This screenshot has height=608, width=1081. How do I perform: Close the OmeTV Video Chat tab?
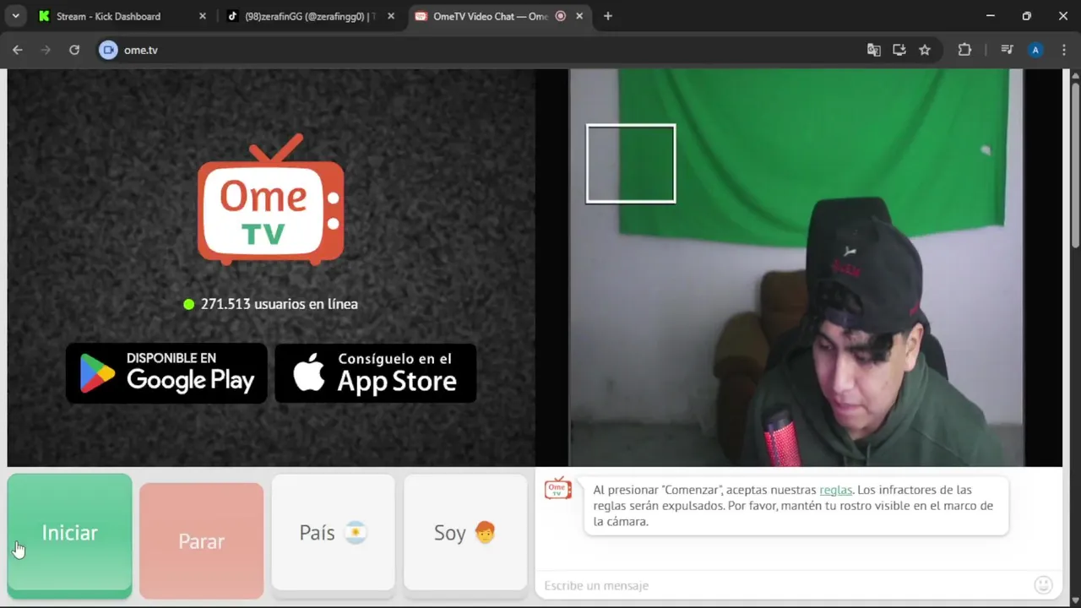tap(580, 16)
